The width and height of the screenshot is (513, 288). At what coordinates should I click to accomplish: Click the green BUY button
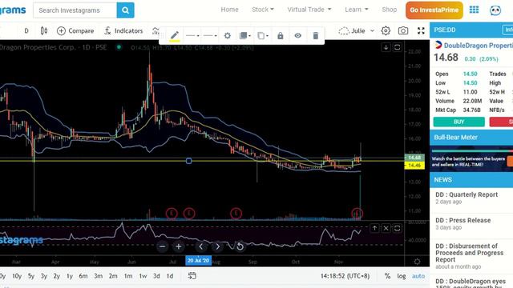[459, 122]
